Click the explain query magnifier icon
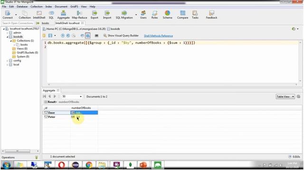This screenshot has width=304, height=171. [74, 36]
